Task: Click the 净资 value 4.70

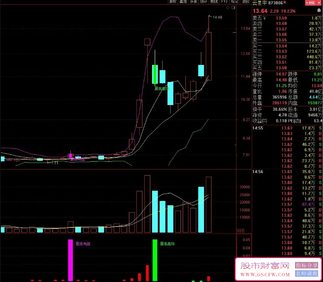Action: pos(283,115)
